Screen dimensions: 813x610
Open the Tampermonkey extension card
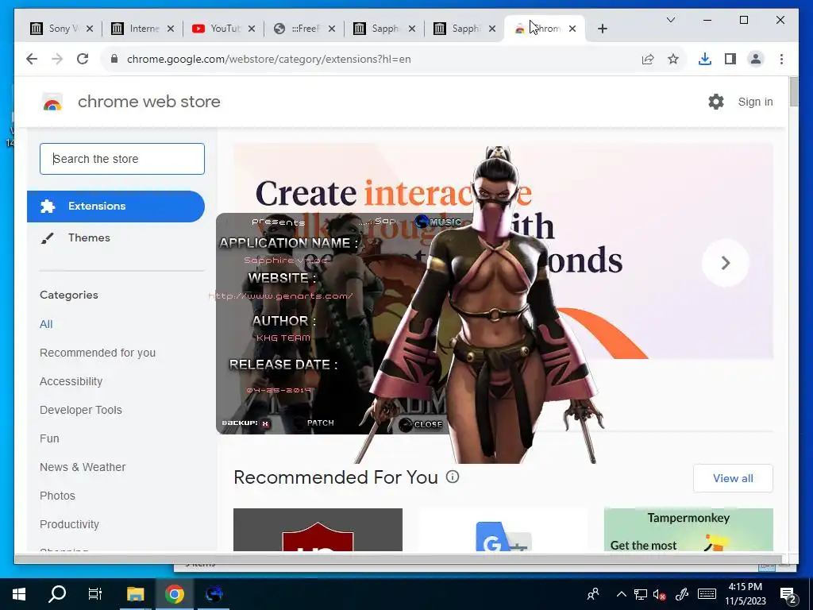click(x=688, y=530)
